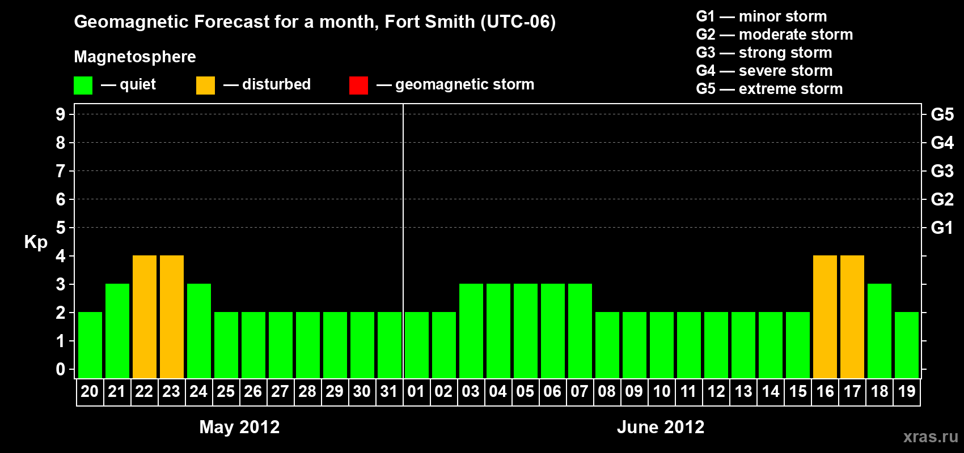This screenshot has height=453, width=964.
Task: Click the green bar for May 24
Action: [199, 331]
